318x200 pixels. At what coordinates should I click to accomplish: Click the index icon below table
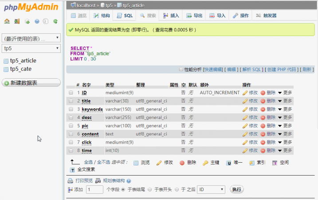(251, 163)
